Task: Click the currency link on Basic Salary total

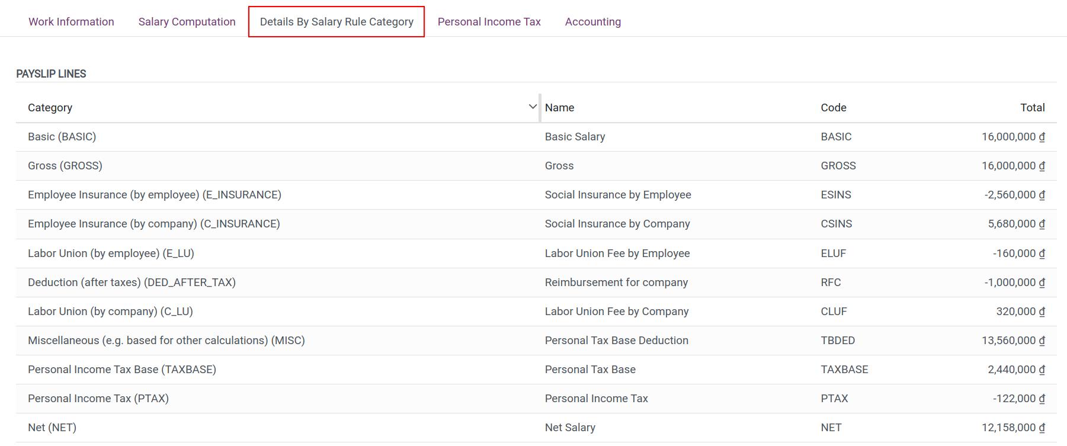Action: coord(1041,136)
